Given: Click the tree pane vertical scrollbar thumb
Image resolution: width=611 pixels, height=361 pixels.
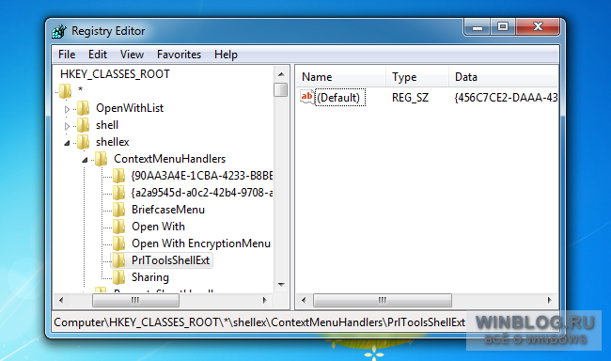Looking at the screenshot, I should (280, 89).
